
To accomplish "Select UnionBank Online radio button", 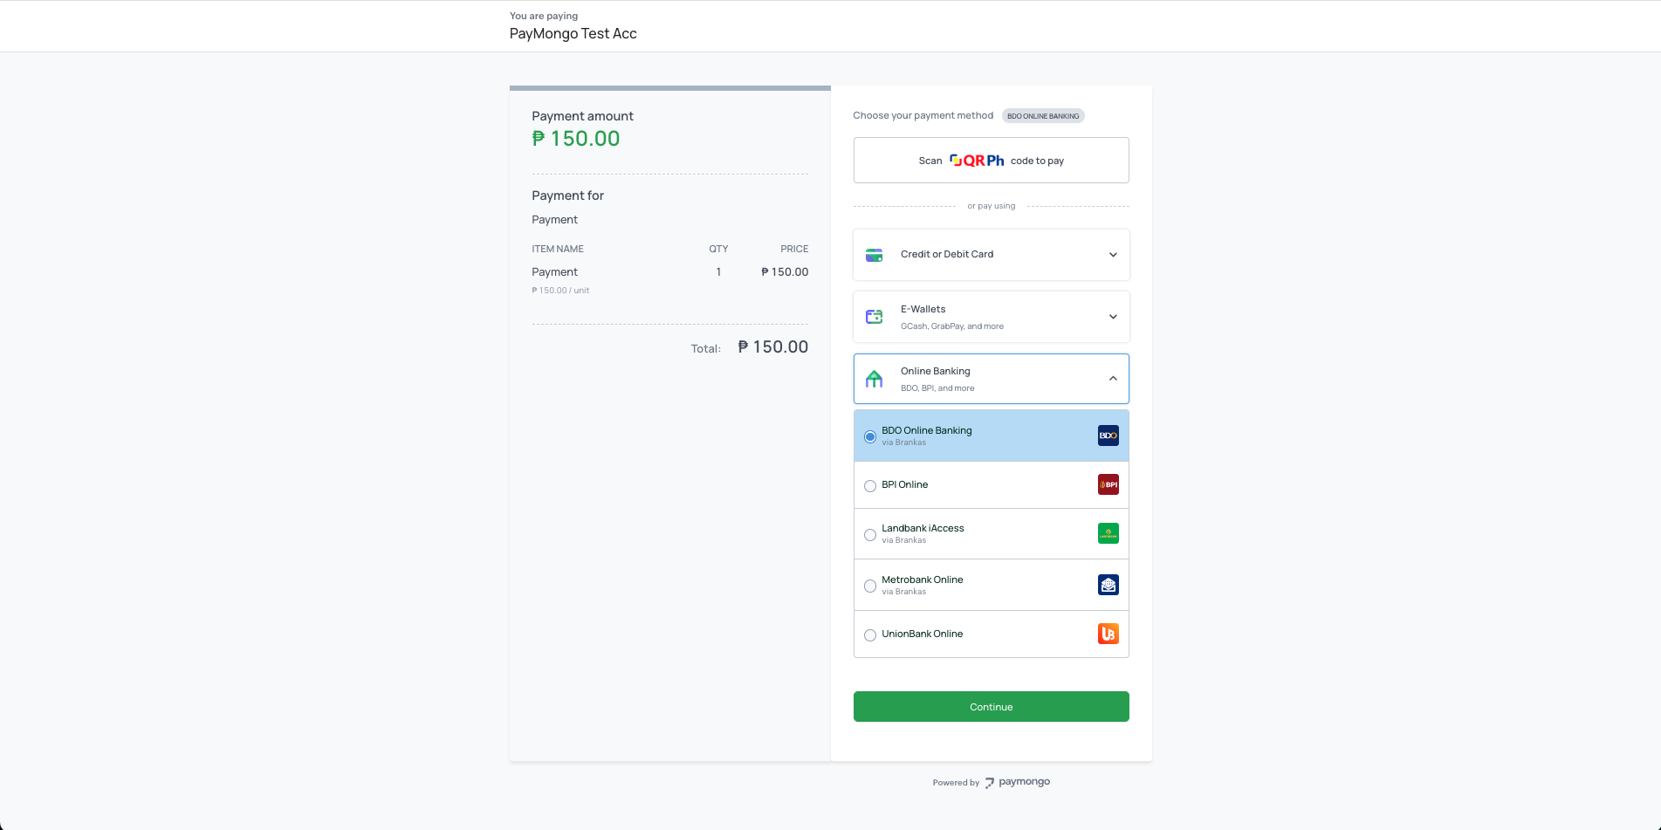I will pyautogui.click(x=870, y=635).
